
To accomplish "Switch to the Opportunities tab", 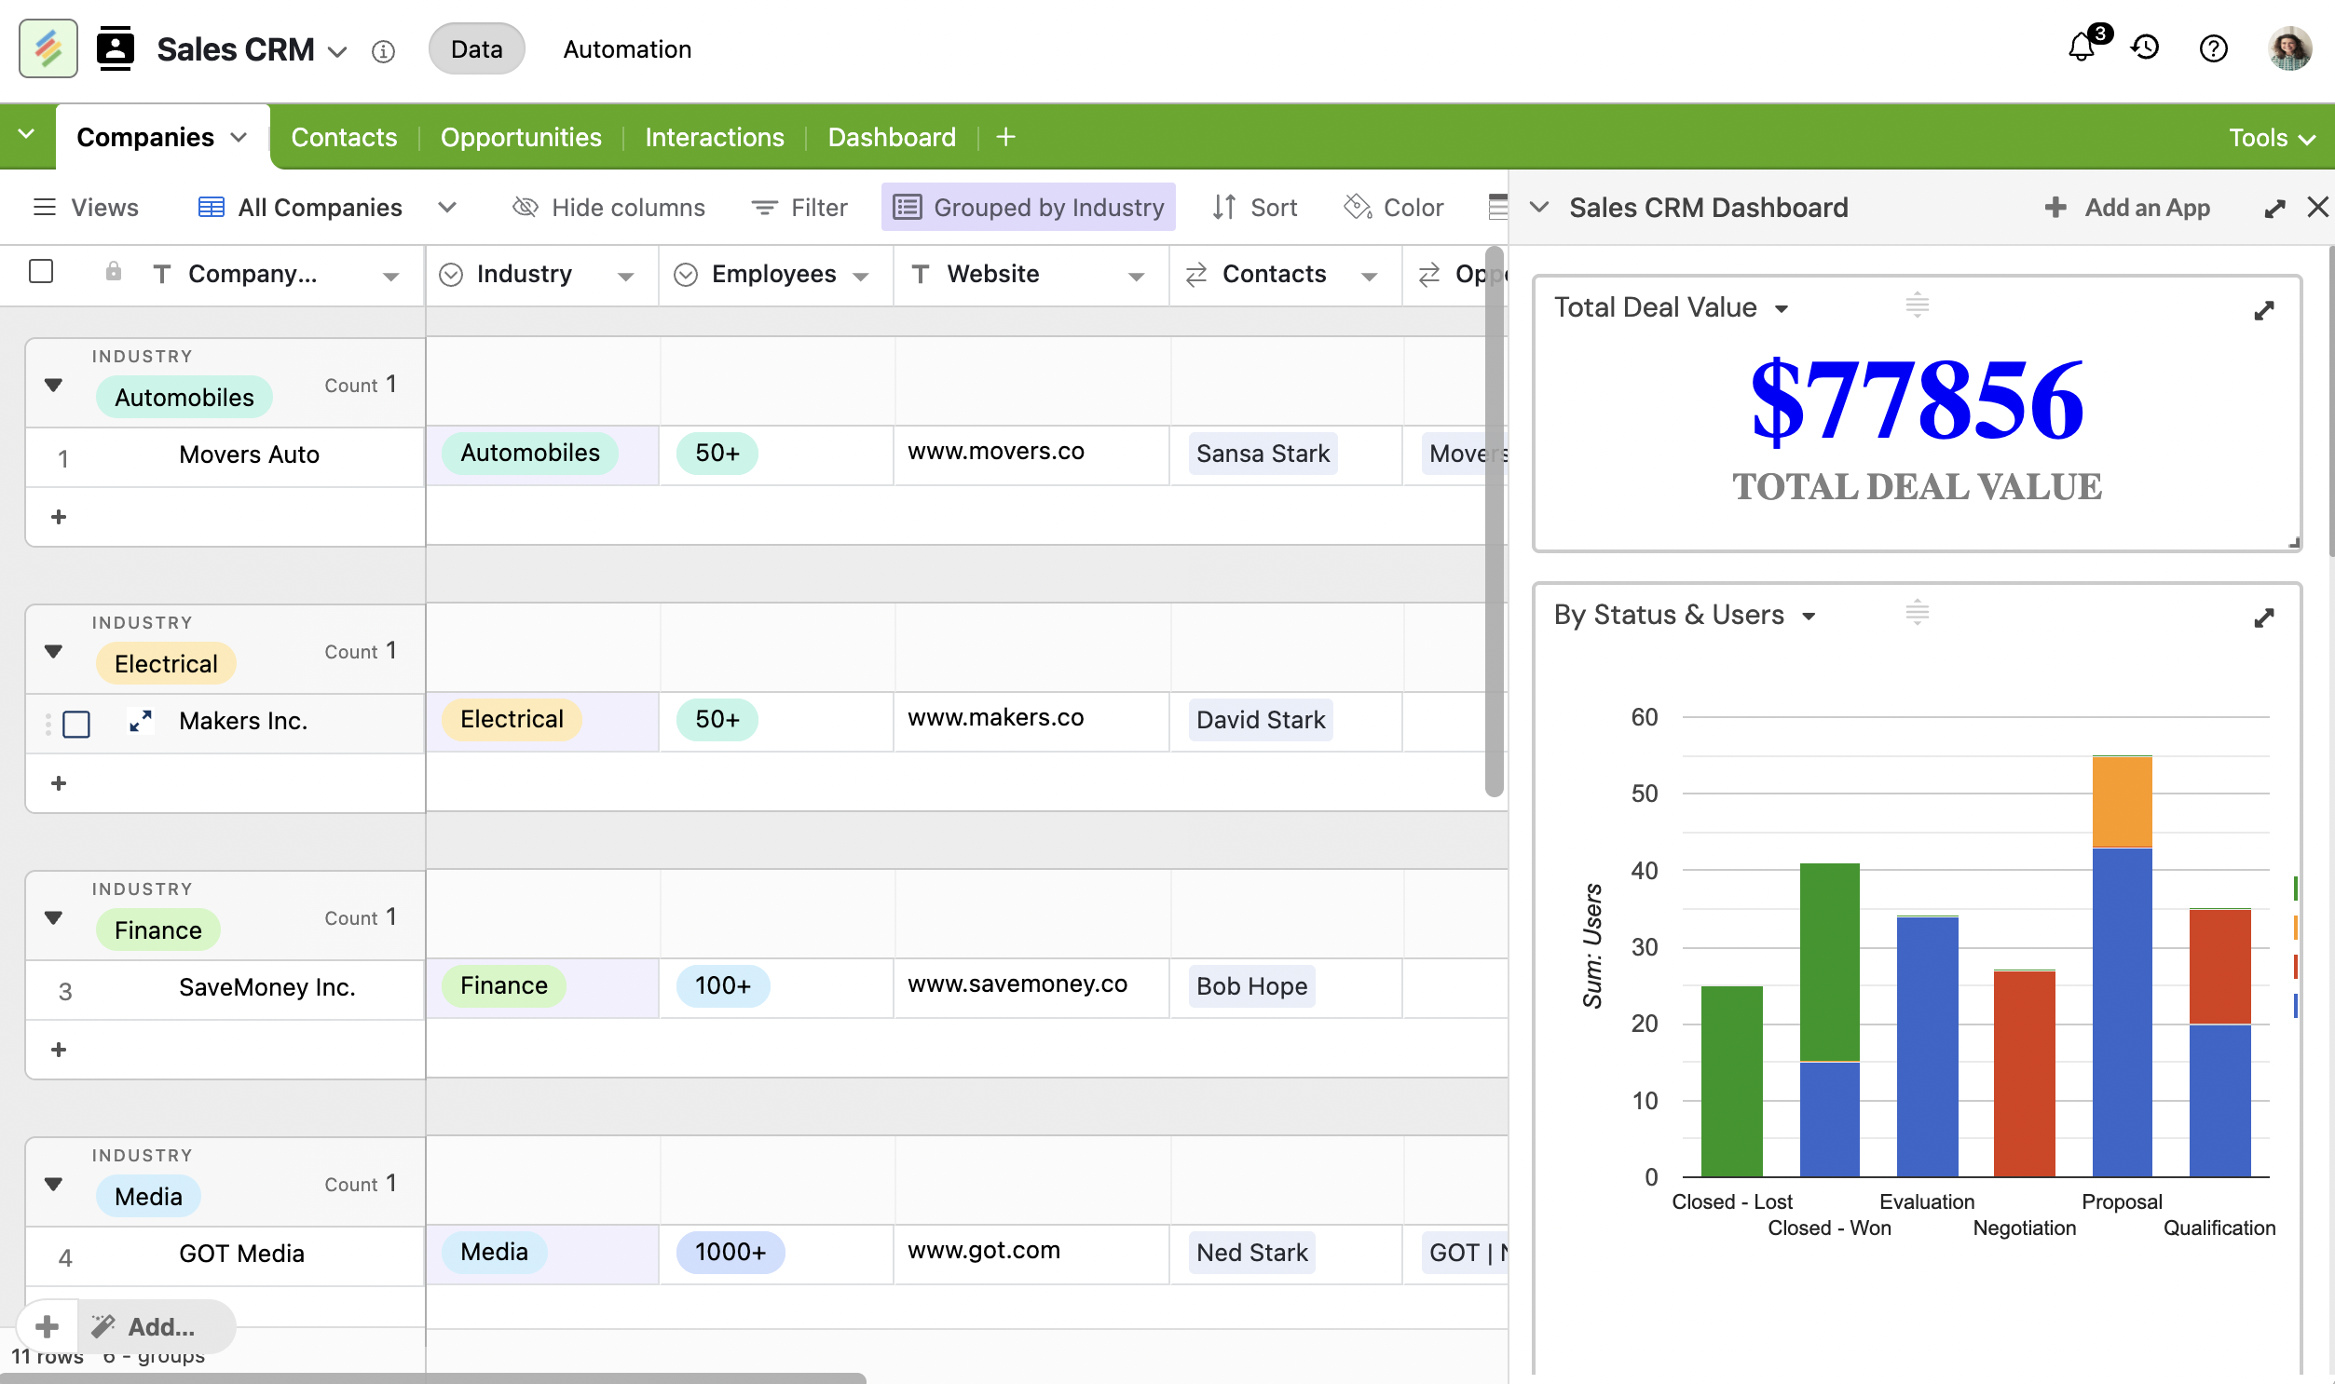I will (521, 137).
